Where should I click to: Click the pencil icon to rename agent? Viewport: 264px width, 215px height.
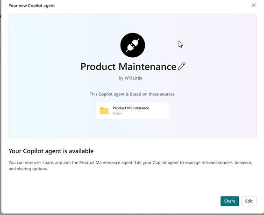point(182,66)
